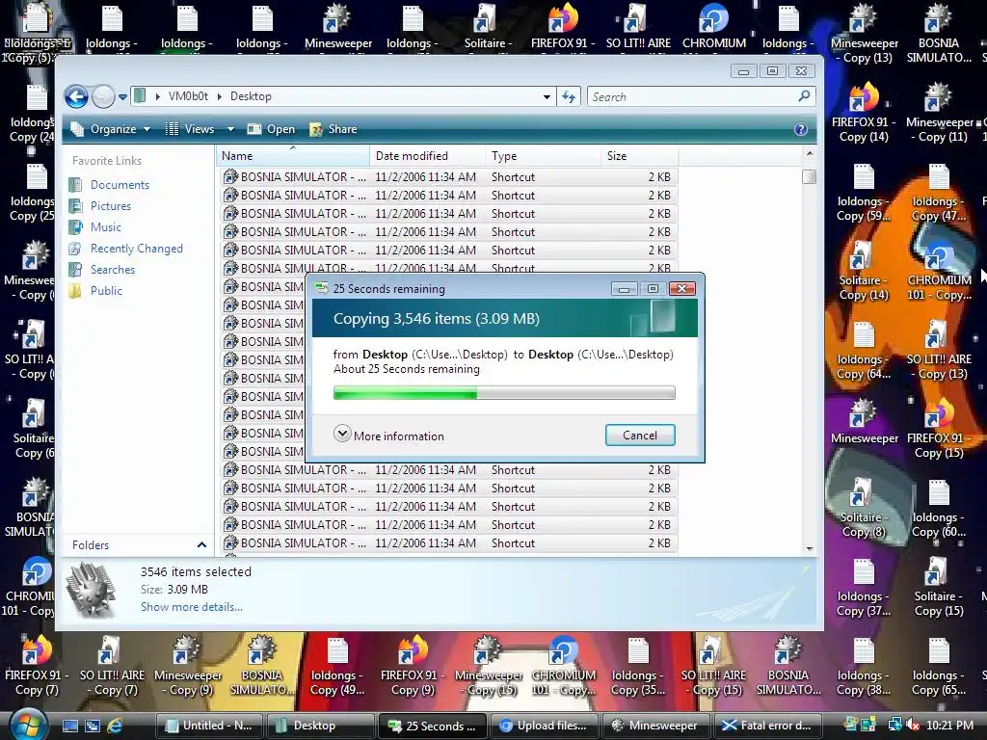Cancel the copy operation
987x740 pixels.
click(640, 435)
